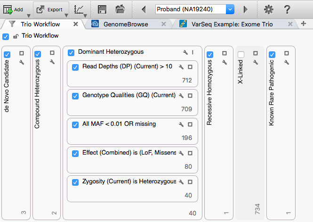Open Genotype Qualities filter wrench icon

pyautogui.click(x=181, y=96)
